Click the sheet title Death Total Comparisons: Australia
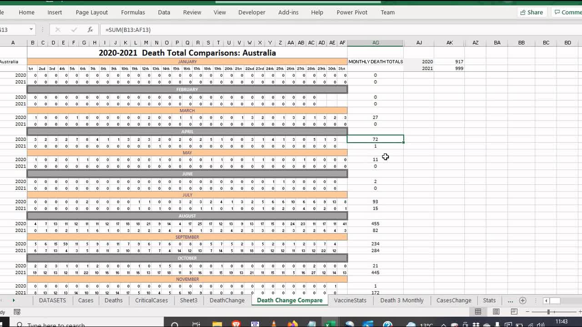 (187, 53)
